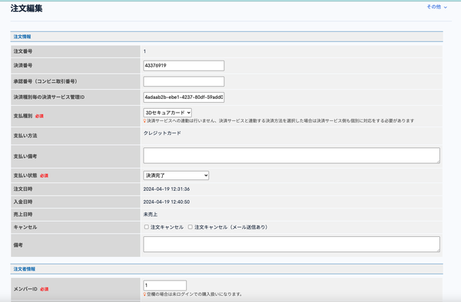Click the 決済番号 input field
This screenshot has height=302, width=461.
[184, 66]
